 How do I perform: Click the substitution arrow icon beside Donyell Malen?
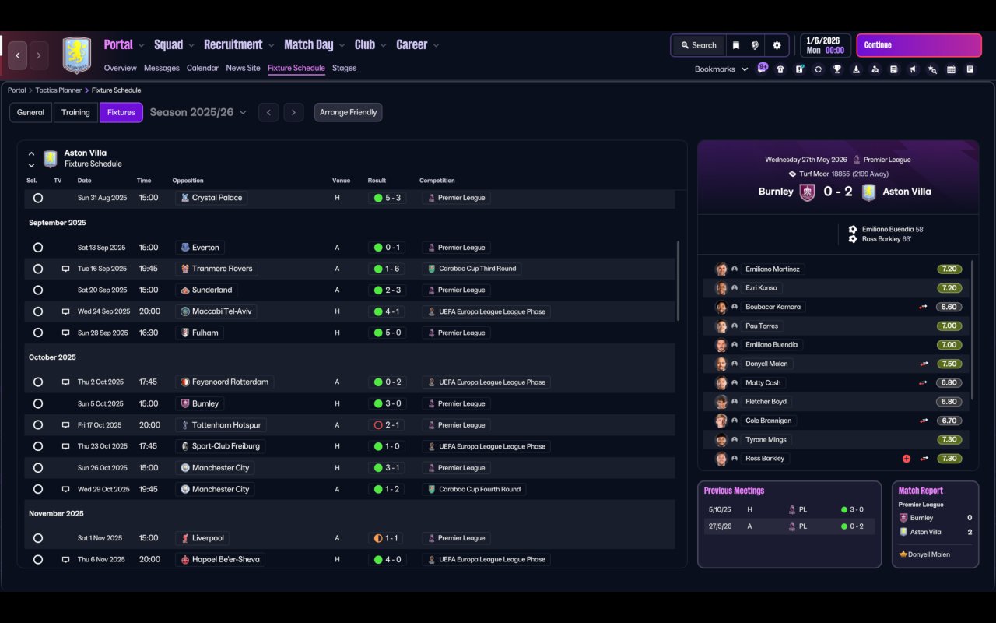[924, 364]
